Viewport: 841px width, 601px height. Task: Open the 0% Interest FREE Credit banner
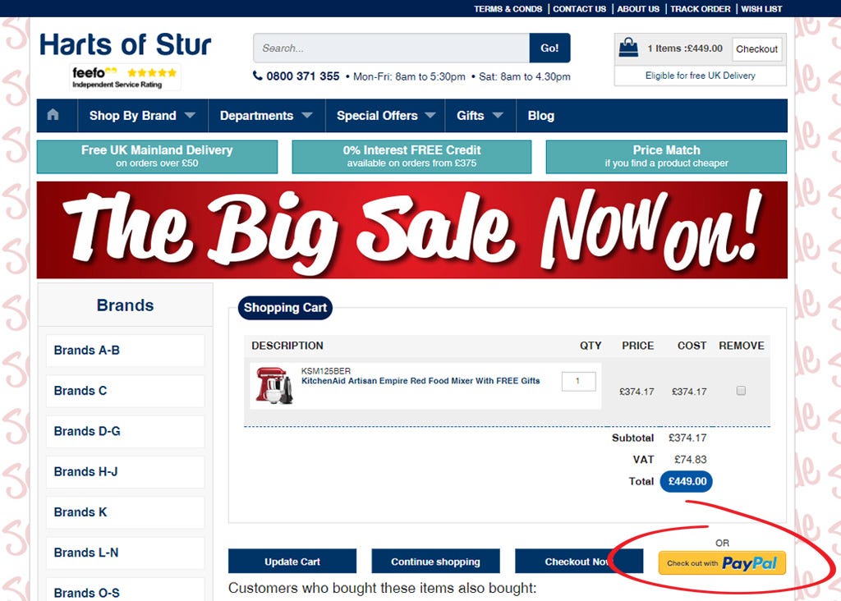click(411, 157)
